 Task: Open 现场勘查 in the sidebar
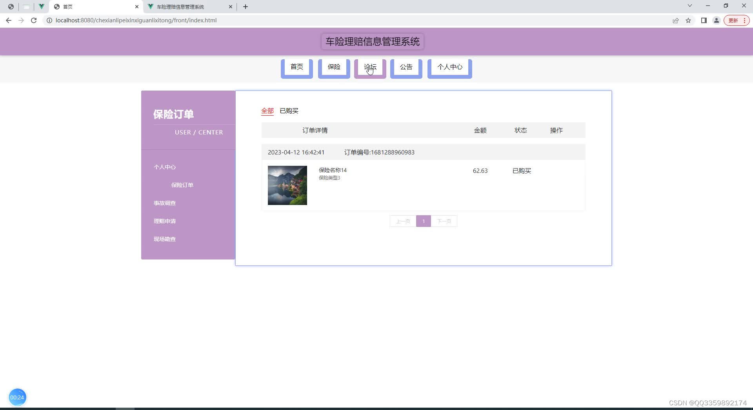tap(165, 239)
